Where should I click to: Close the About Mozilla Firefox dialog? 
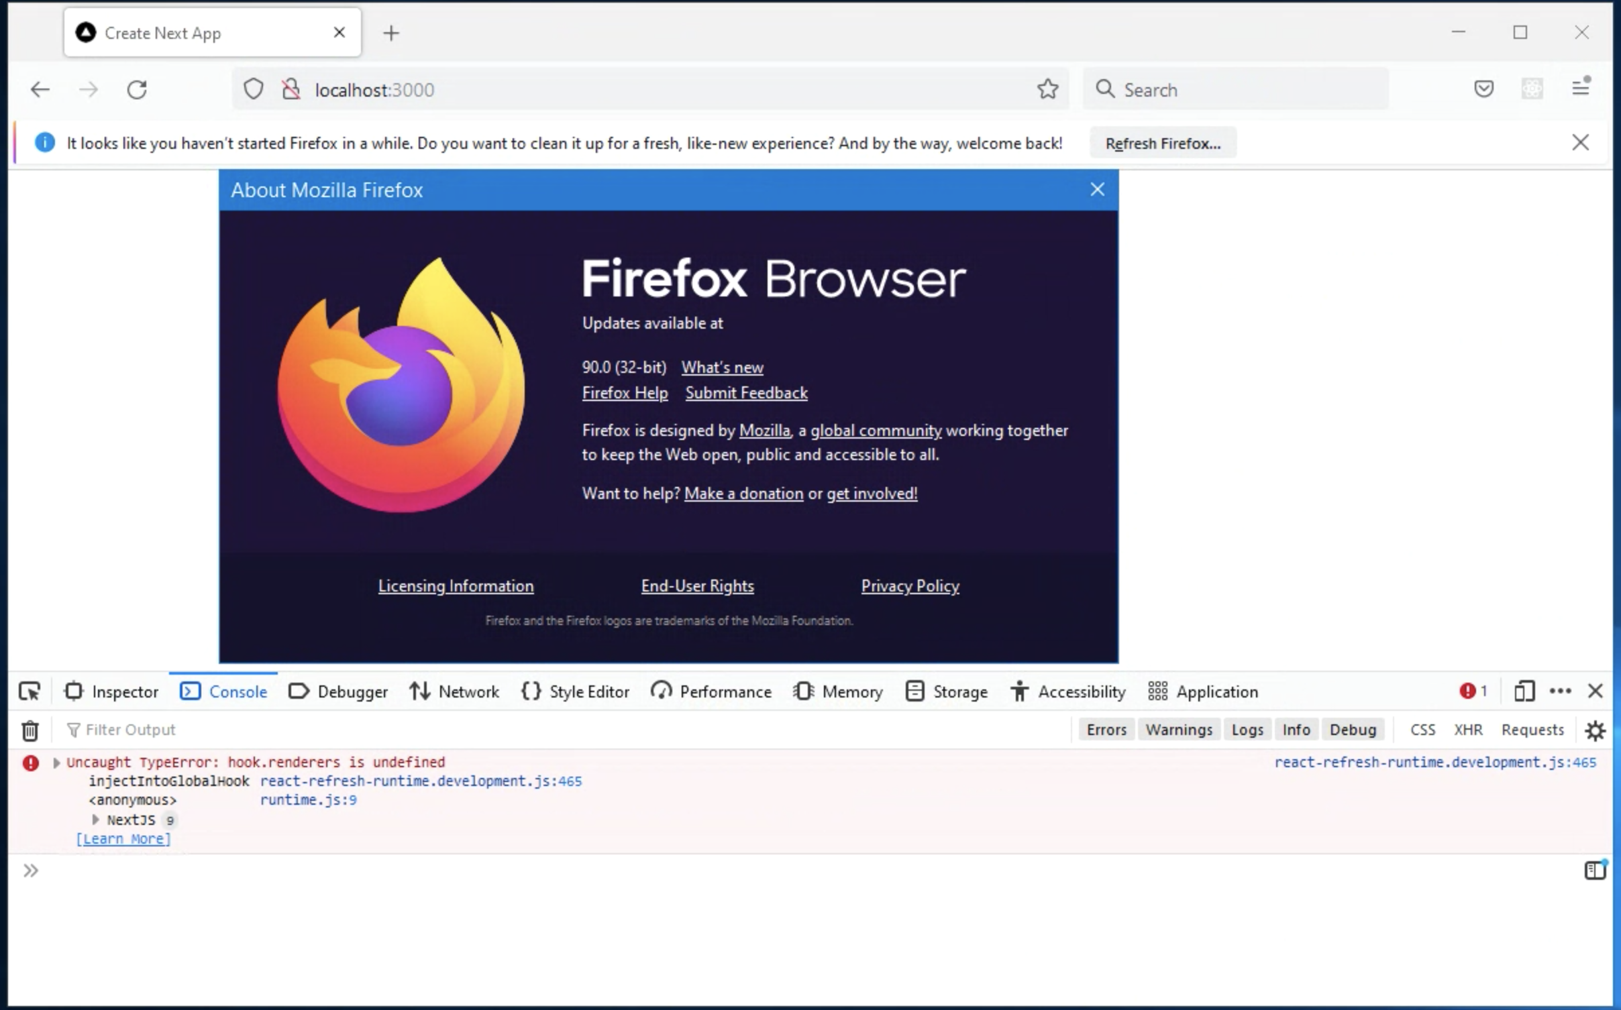point(1097,190)
